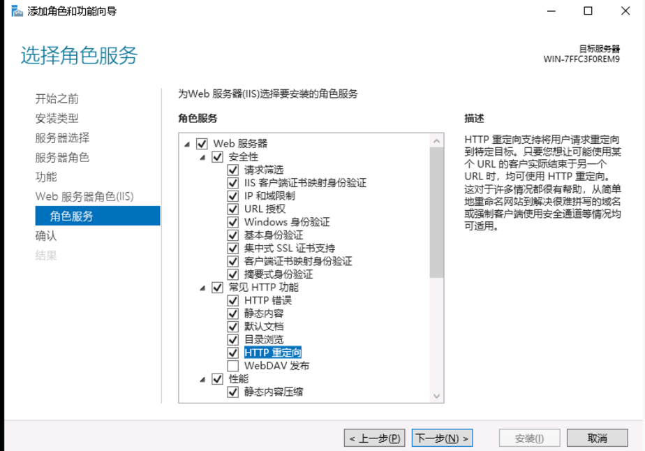Switch to the 功能 step

(46, 177)
